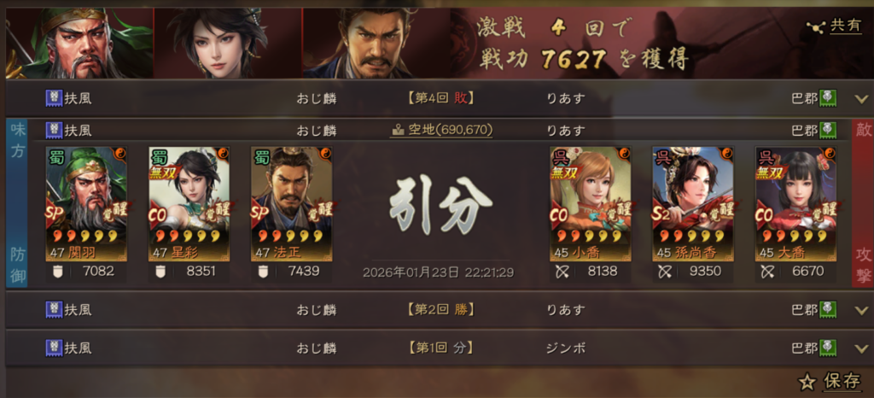The width and height of the screenshot is (874, 398).
Task: Click the 保存 save button
Action: (831, 383)
